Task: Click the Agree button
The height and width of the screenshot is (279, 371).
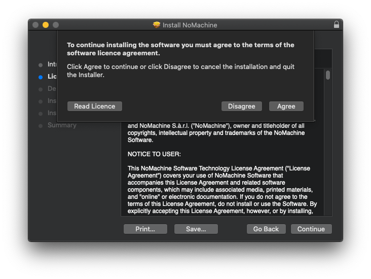Action: click(286, 107)
